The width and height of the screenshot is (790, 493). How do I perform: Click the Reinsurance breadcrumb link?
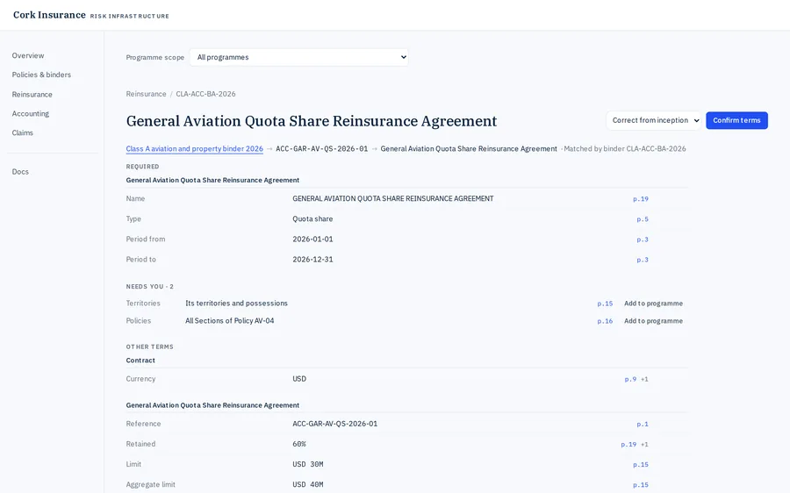[x=146, y=94]
